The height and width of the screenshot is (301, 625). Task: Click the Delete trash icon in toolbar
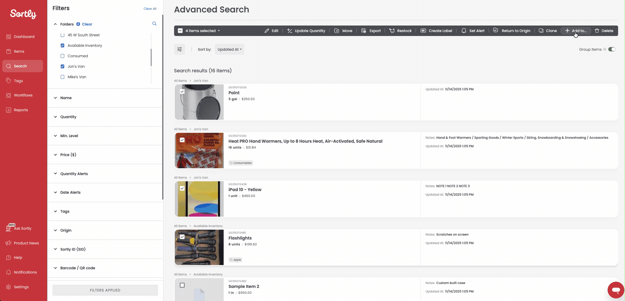pos(597,31)
